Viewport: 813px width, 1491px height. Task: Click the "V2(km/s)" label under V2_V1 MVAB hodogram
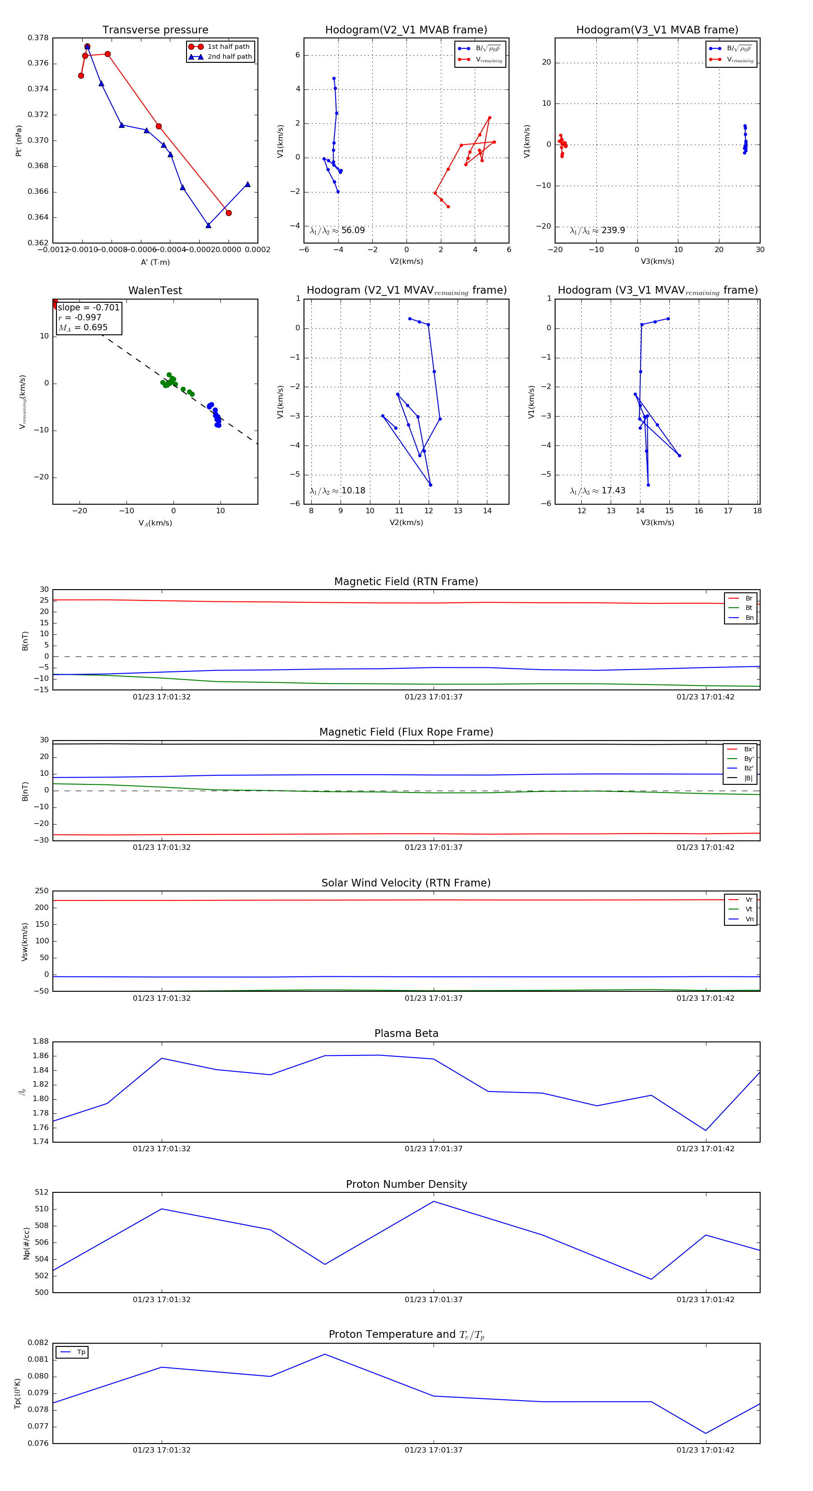tap(406, 262)
